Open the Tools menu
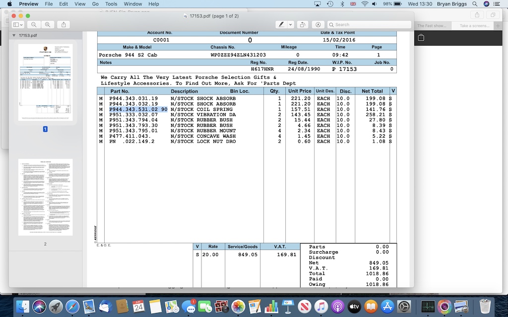The width and height of the screenshot is (508, 317). tap(111, 4)
